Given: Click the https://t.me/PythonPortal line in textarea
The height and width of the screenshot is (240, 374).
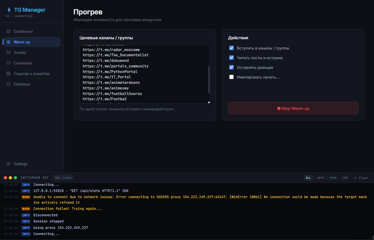Looking at the screenshot, I should coord(110,72).
